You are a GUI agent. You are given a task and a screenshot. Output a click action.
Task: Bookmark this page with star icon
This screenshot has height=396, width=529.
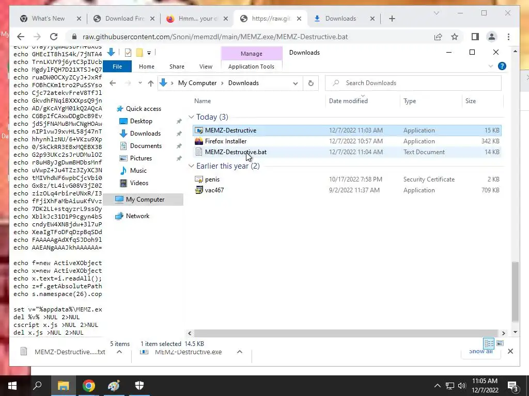click(x=455, y=37)
